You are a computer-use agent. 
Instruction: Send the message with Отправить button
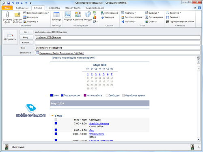(x=10, y=37)
